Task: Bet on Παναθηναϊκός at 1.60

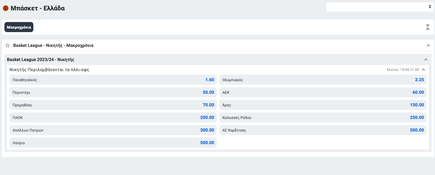Action: point(113,80)
